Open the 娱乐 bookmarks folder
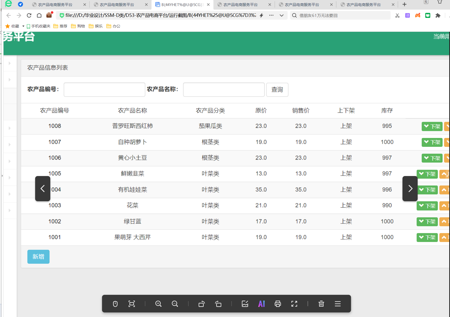This screenshot has width=450, height=317. (x=96, y=26)
